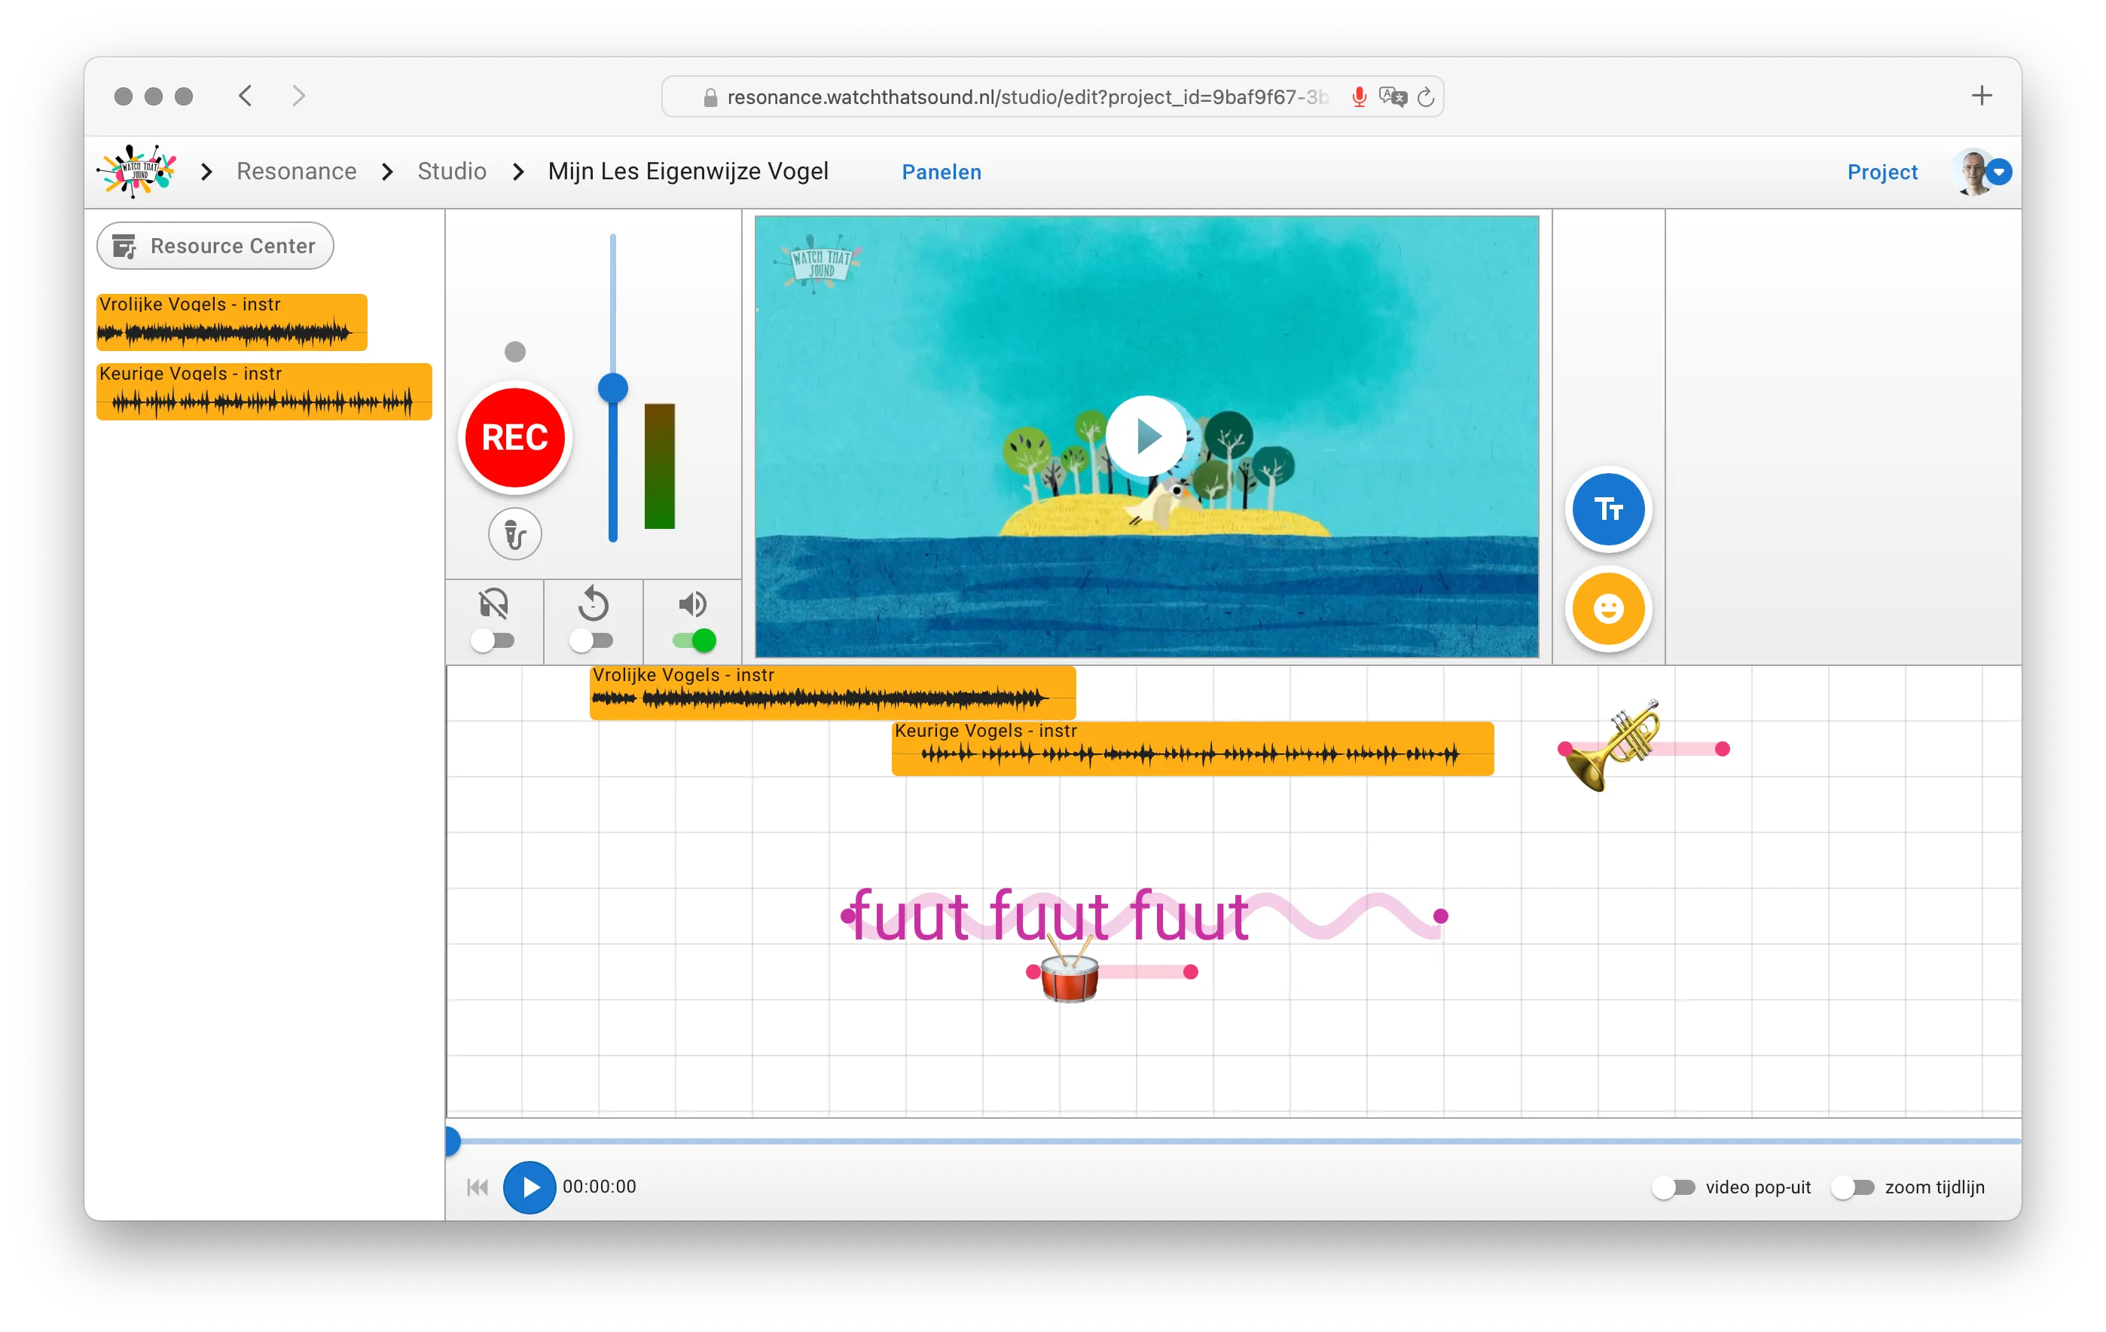Enable the video pop-uit switch
The width and height of the screenshot is (2106, 1332).
[1675, 1187]
